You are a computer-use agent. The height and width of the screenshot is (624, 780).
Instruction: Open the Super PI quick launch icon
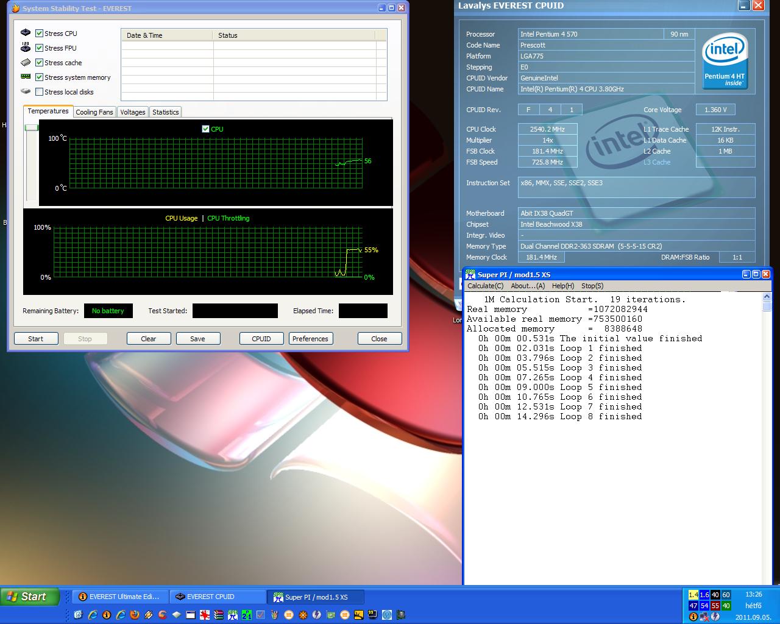tap(233, 615)
